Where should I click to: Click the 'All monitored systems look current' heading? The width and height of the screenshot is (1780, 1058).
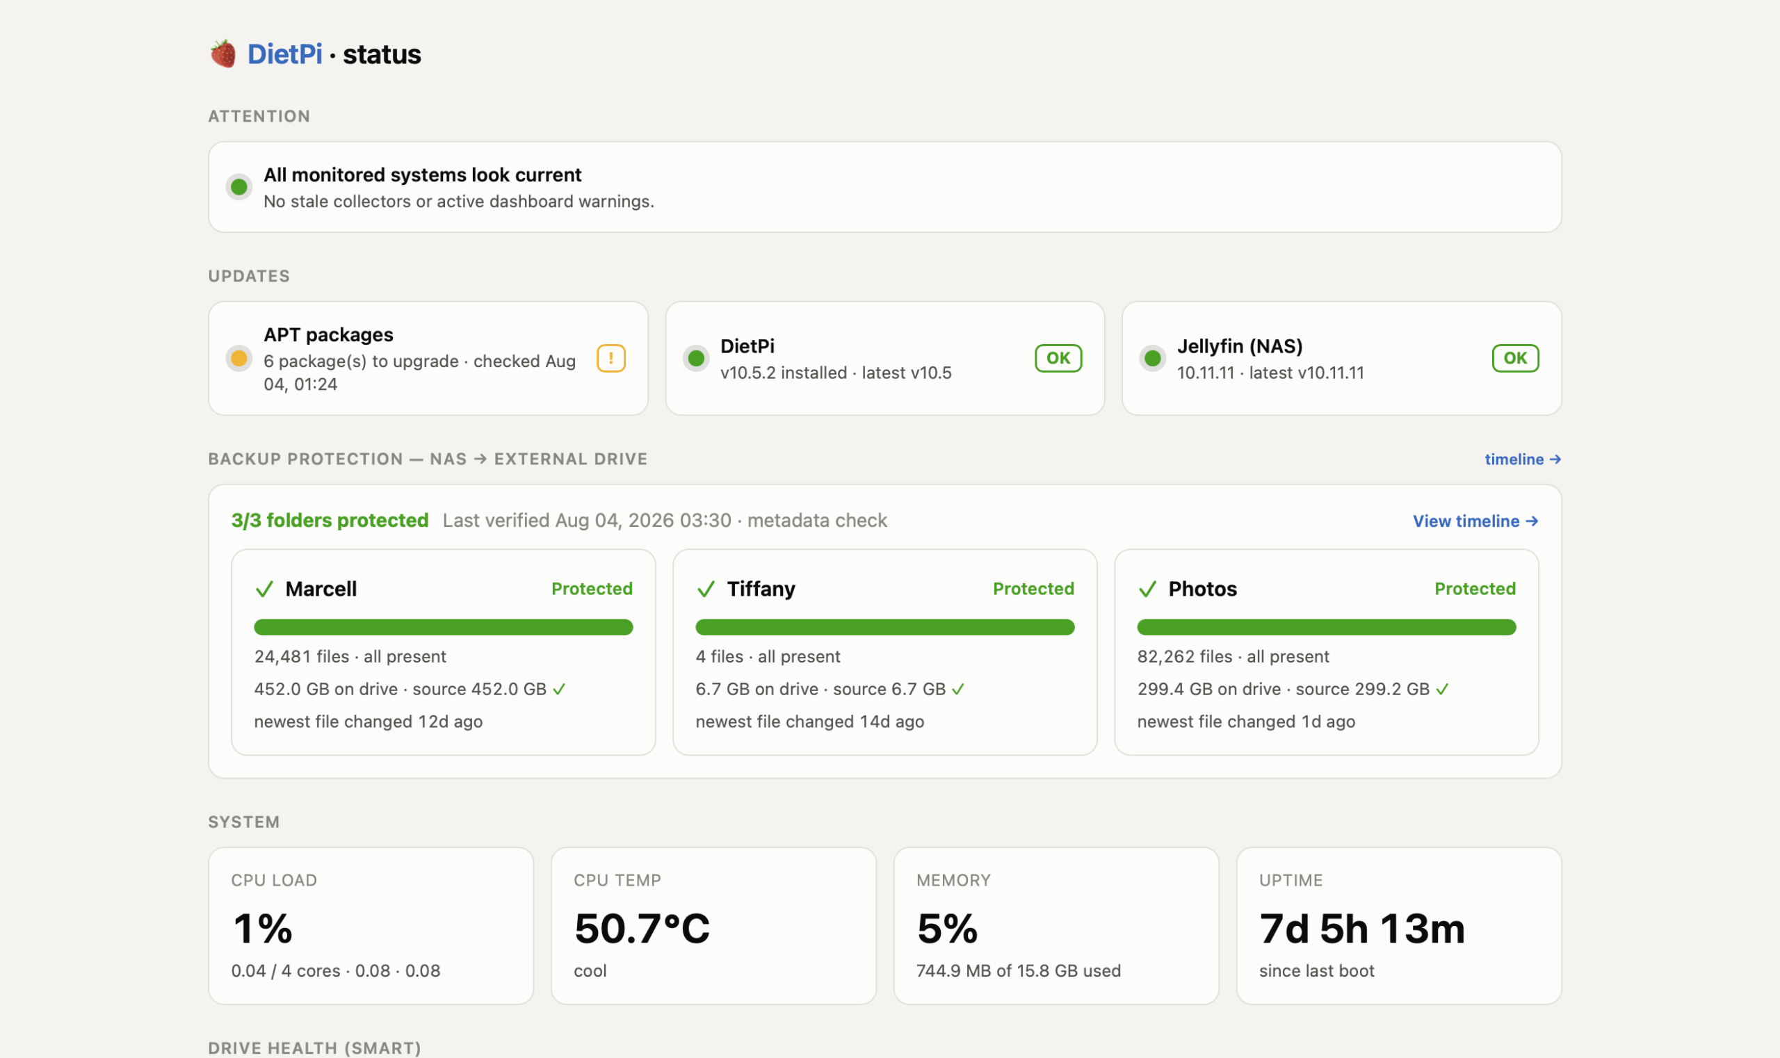click(422, 174)
